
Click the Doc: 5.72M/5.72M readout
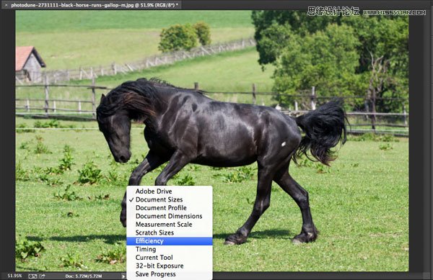point(84,276)
